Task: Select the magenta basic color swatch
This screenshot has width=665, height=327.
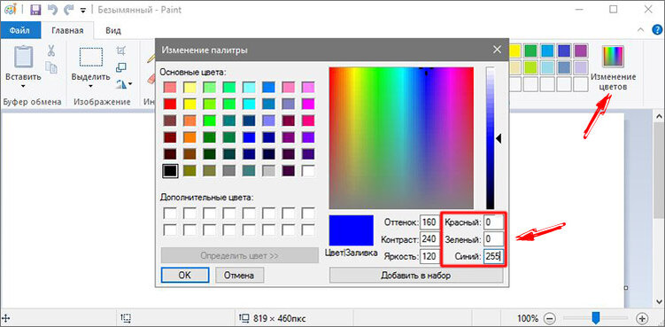Action: click(x=308, y=103)
